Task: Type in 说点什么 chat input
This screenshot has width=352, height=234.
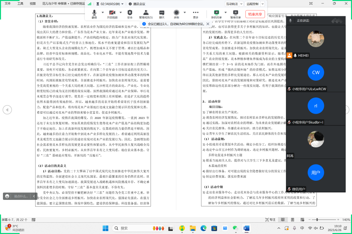Action: pos(21,196)
